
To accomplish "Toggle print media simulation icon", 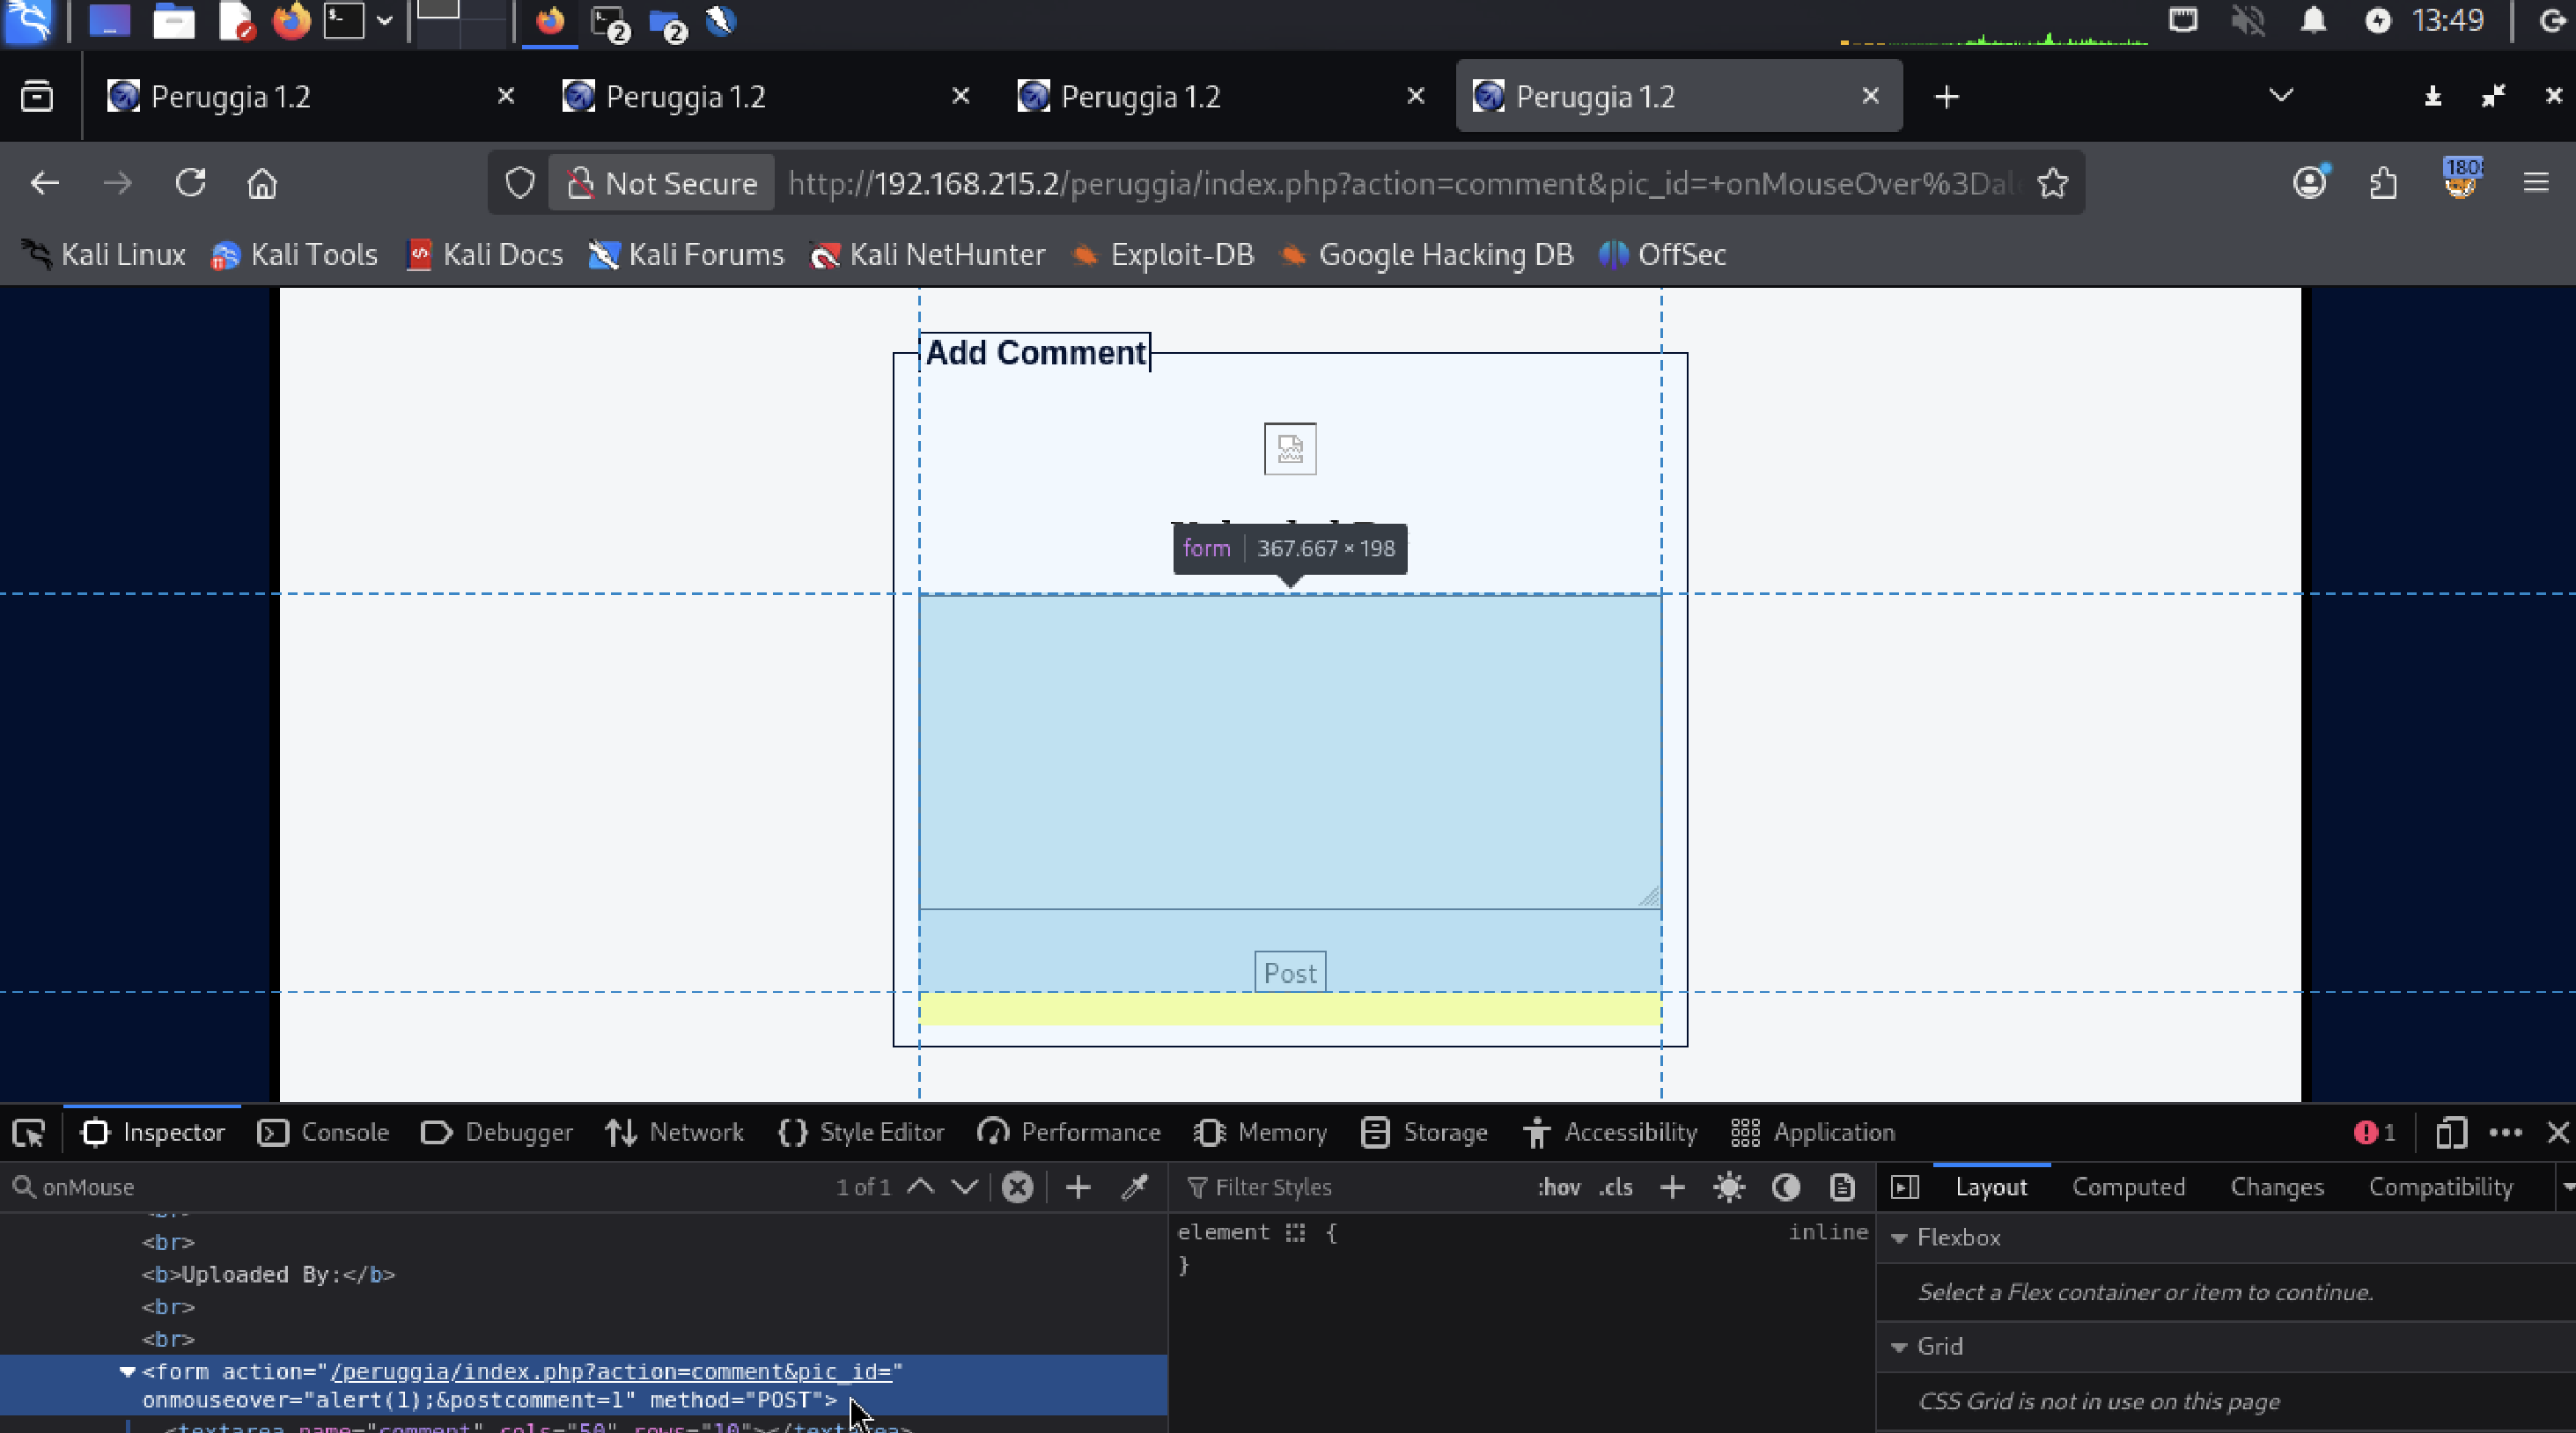I will 1842,1187.
